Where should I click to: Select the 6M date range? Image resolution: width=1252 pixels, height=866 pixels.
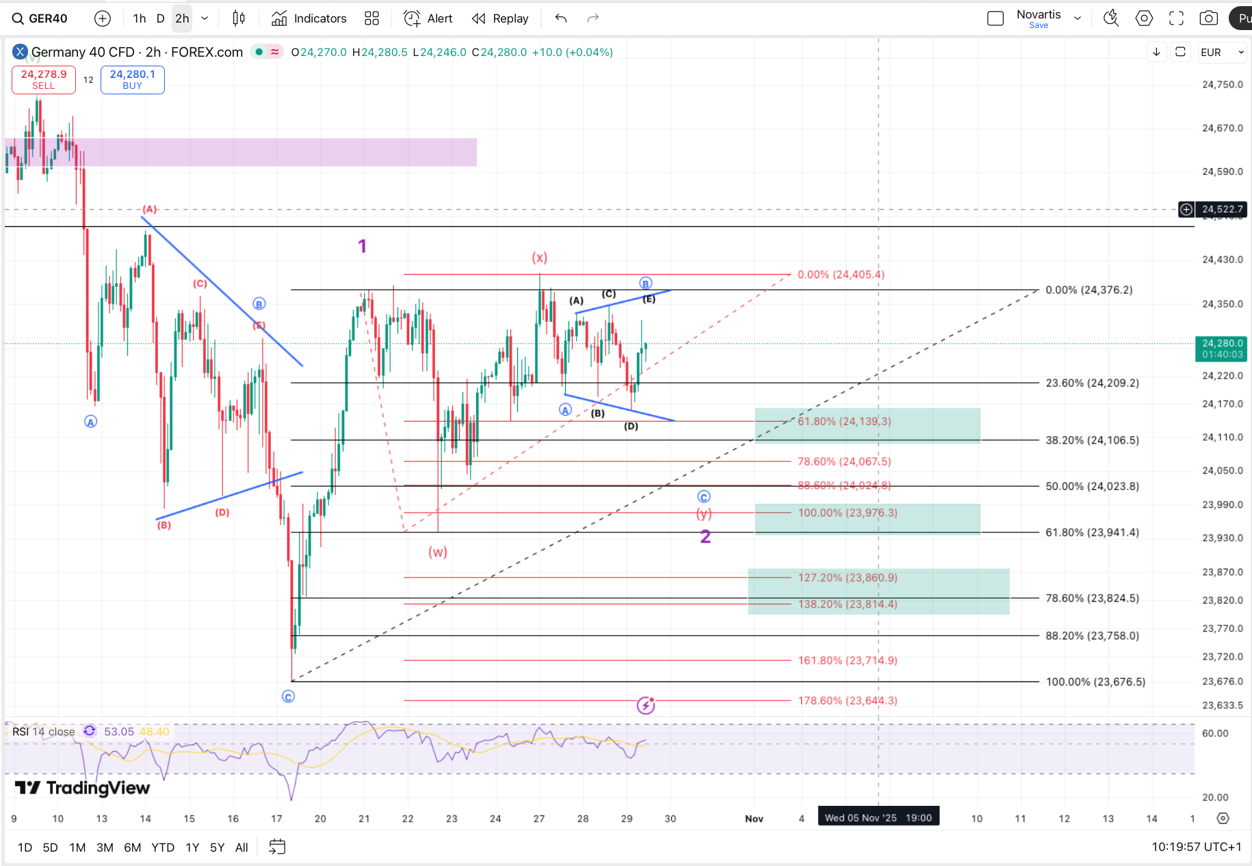132,847
